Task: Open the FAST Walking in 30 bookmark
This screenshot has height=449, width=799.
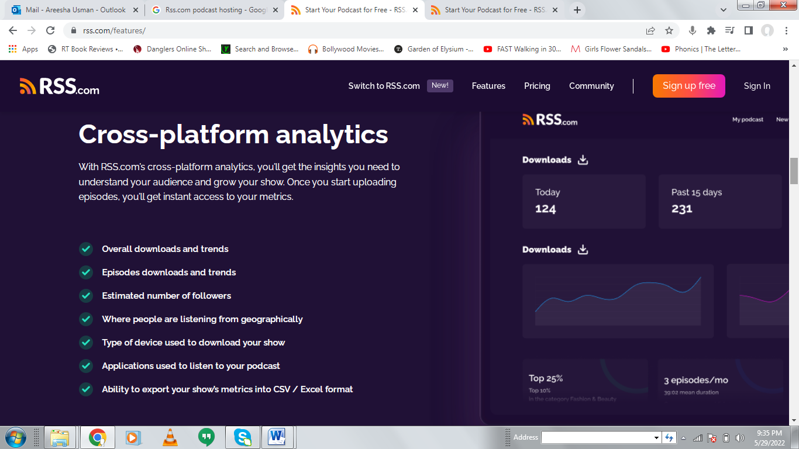Action: 523,49
